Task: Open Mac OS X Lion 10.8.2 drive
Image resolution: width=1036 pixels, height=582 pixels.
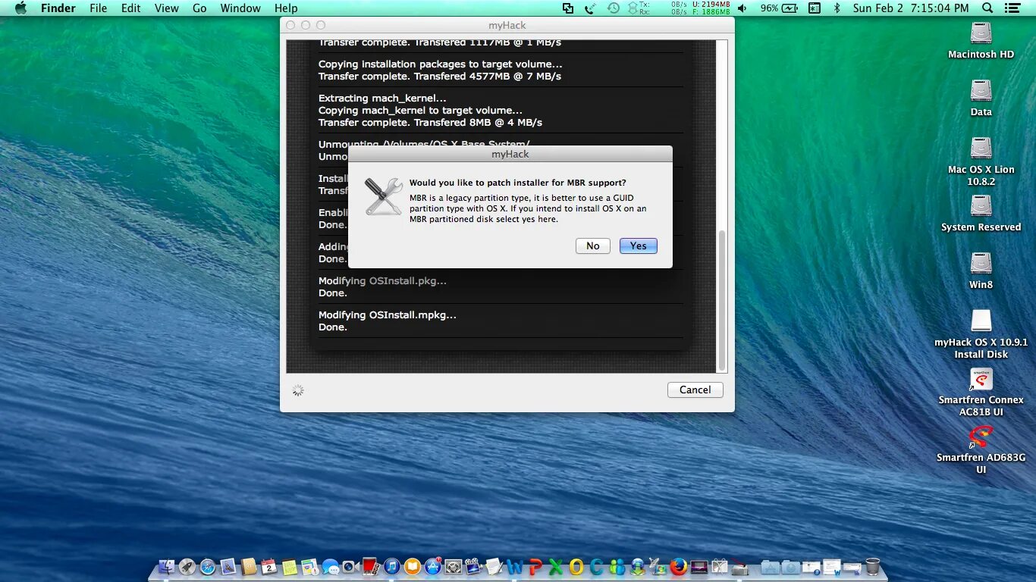Action: click(x=981, y=162)
